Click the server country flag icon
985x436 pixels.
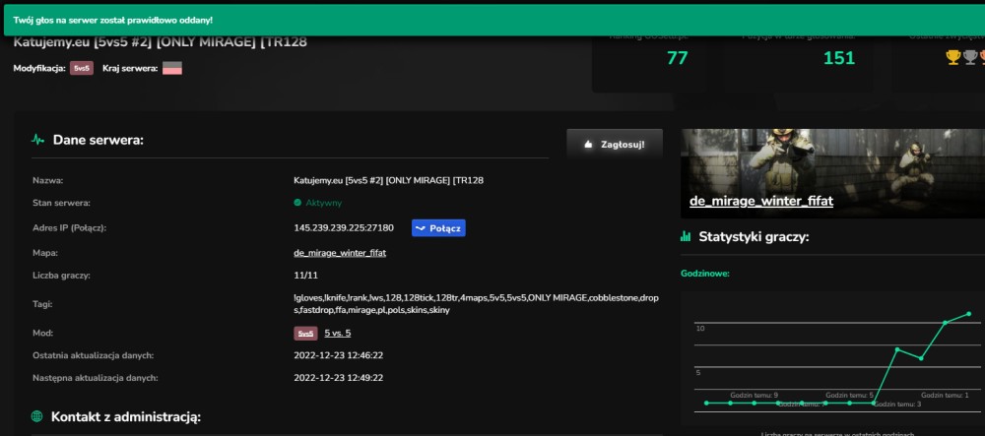[172, 68]
